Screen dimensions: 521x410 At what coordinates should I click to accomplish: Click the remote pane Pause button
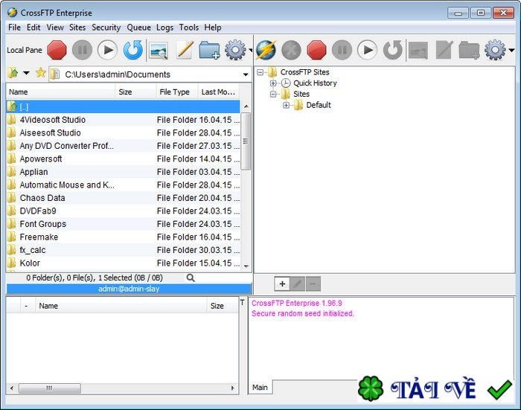(x=342, y=50)
